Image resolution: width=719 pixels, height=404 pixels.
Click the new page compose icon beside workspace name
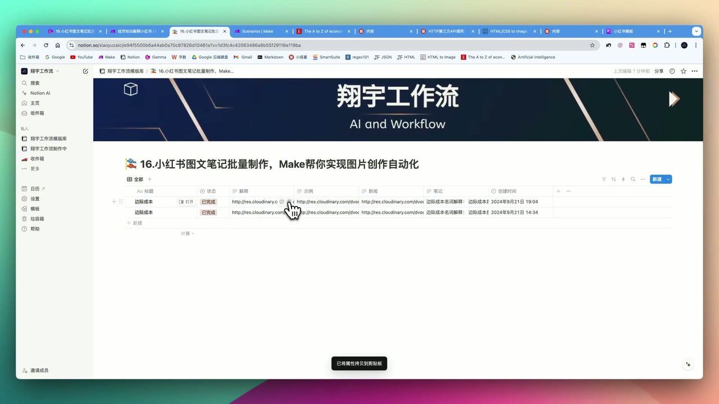(85, 71)
